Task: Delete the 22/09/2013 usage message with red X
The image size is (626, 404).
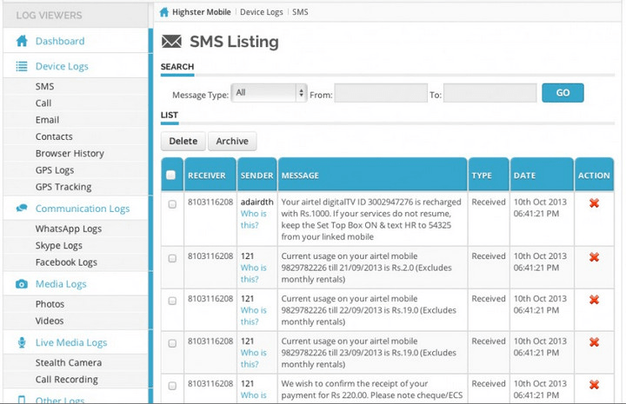Action: pyautogui.click(x=594, y=300)
